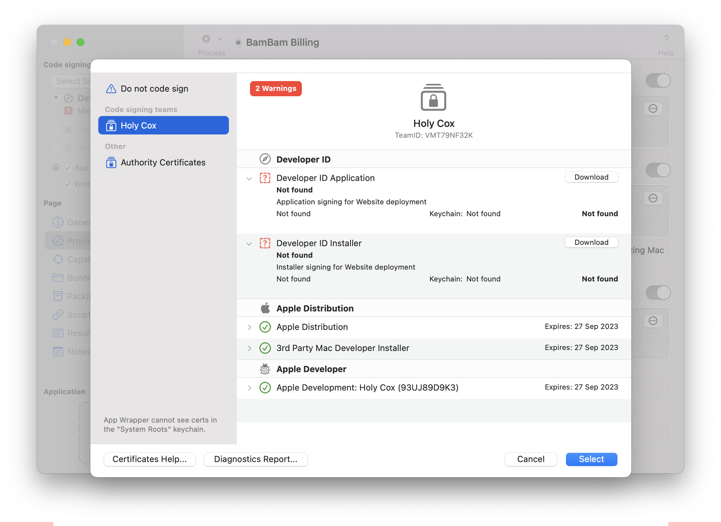Image resolution: width=721 pixels, height=526 pixels.
Task: Click the 'Application signing for Website deployment' text
Action: pos(351,202)
